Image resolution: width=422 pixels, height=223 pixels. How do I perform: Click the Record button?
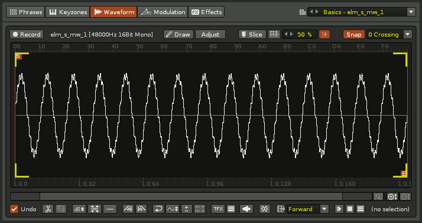click(x=27, y=34)
